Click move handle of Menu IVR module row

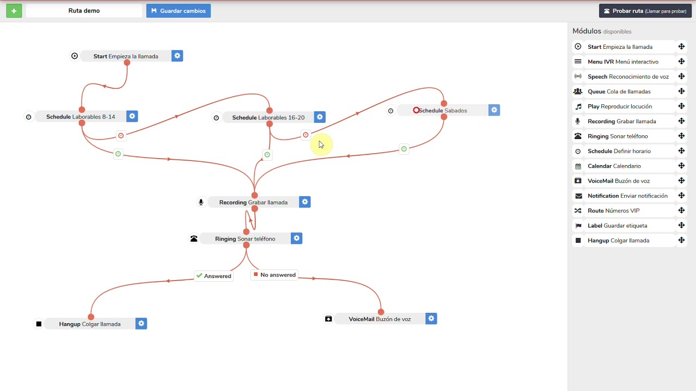(681, 61)
